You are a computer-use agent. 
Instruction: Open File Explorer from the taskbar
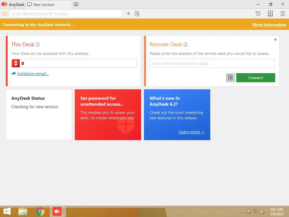pos(23,211)
